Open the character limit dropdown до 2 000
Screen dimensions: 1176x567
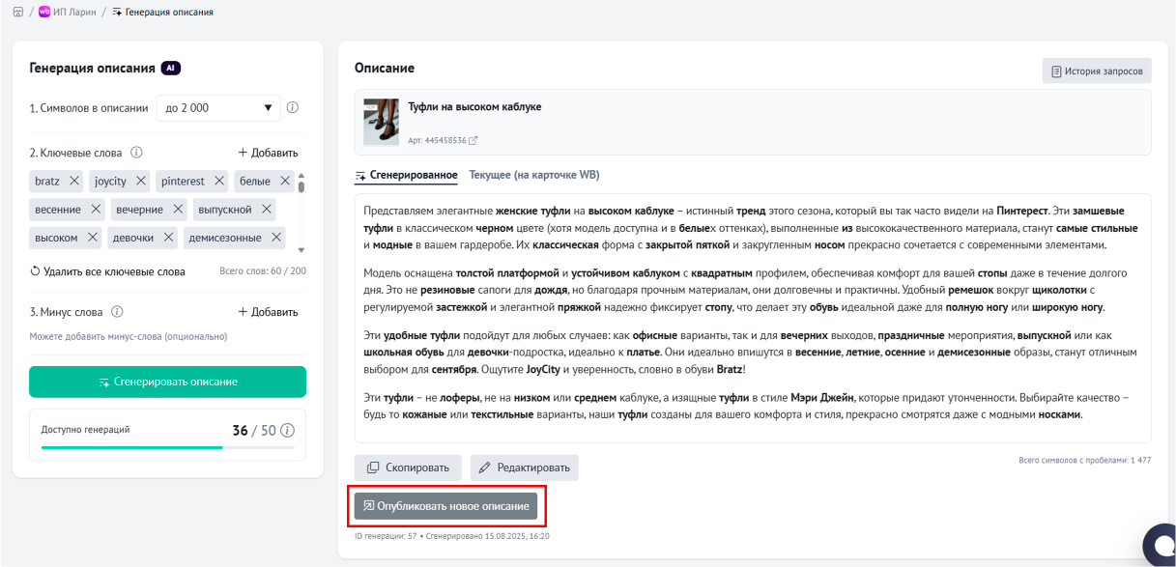tap(218, 108)
